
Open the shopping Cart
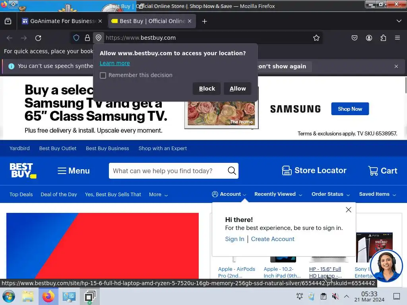coord(383,171)
